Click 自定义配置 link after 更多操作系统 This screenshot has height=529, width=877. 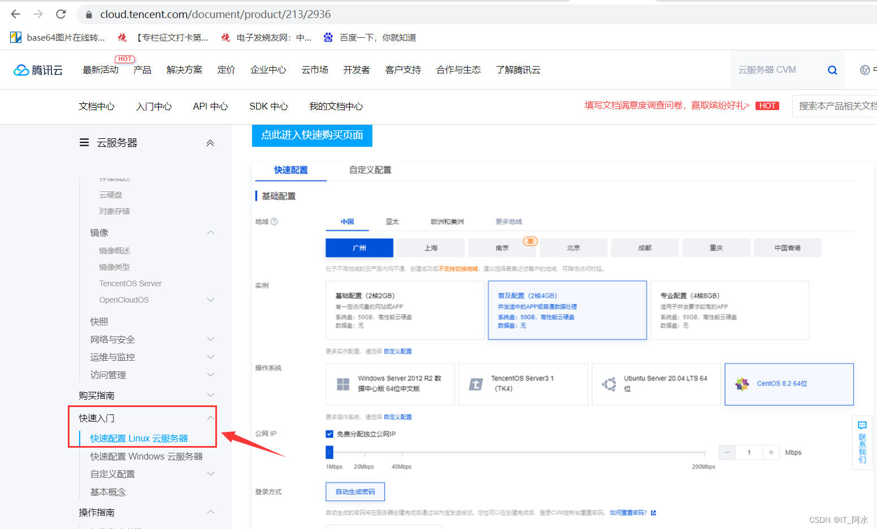click(x=397, y=417)
